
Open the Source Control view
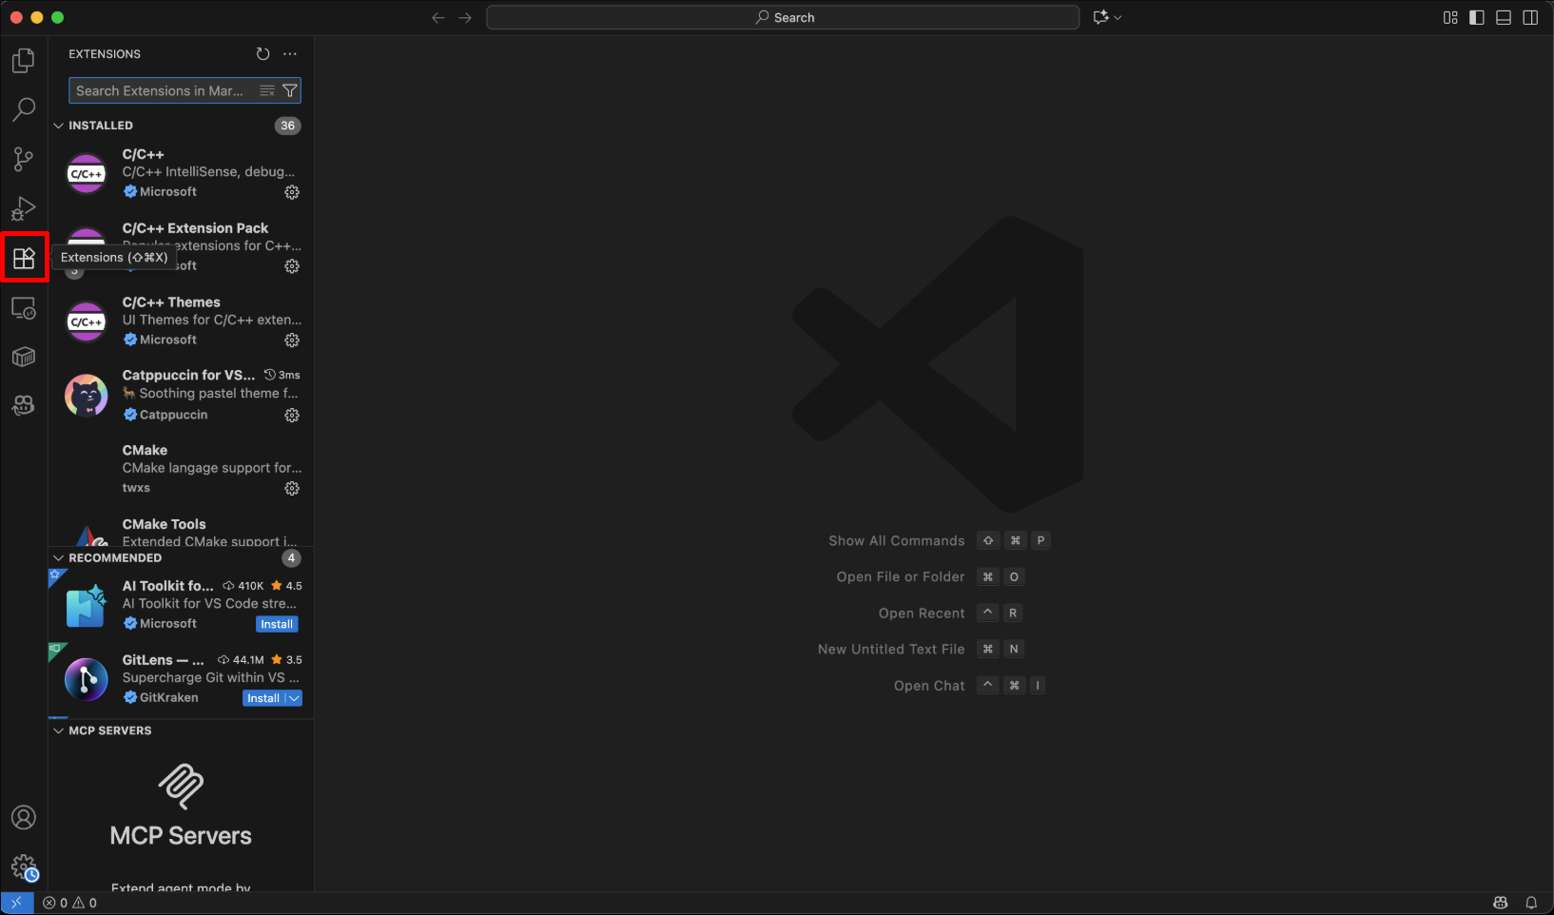click(24, 159)
